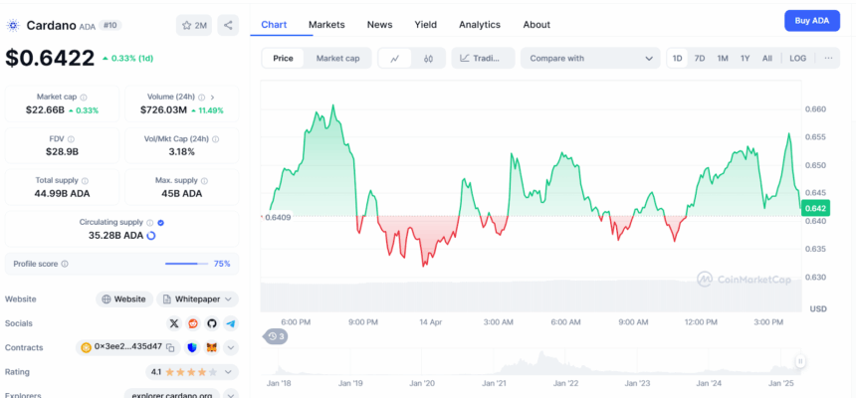Open the Markets tab
Screen dimensions: 856x398
[x=326, y=25]
